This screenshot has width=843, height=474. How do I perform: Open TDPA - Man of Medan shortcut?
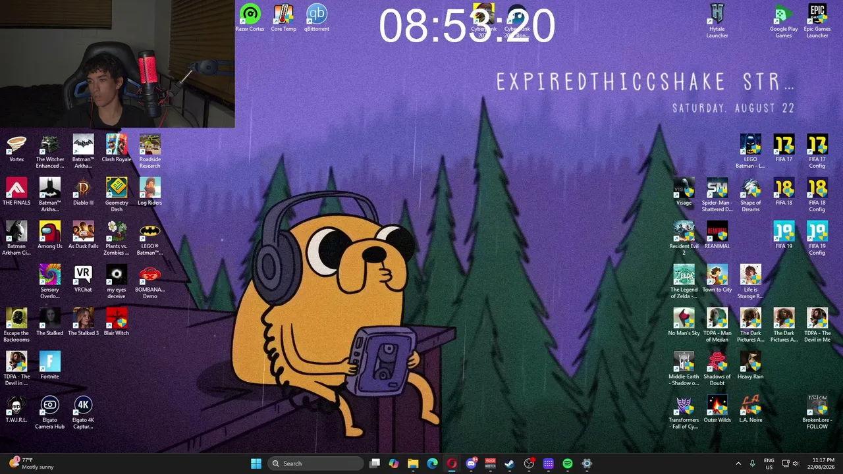(x=717, y=325)
